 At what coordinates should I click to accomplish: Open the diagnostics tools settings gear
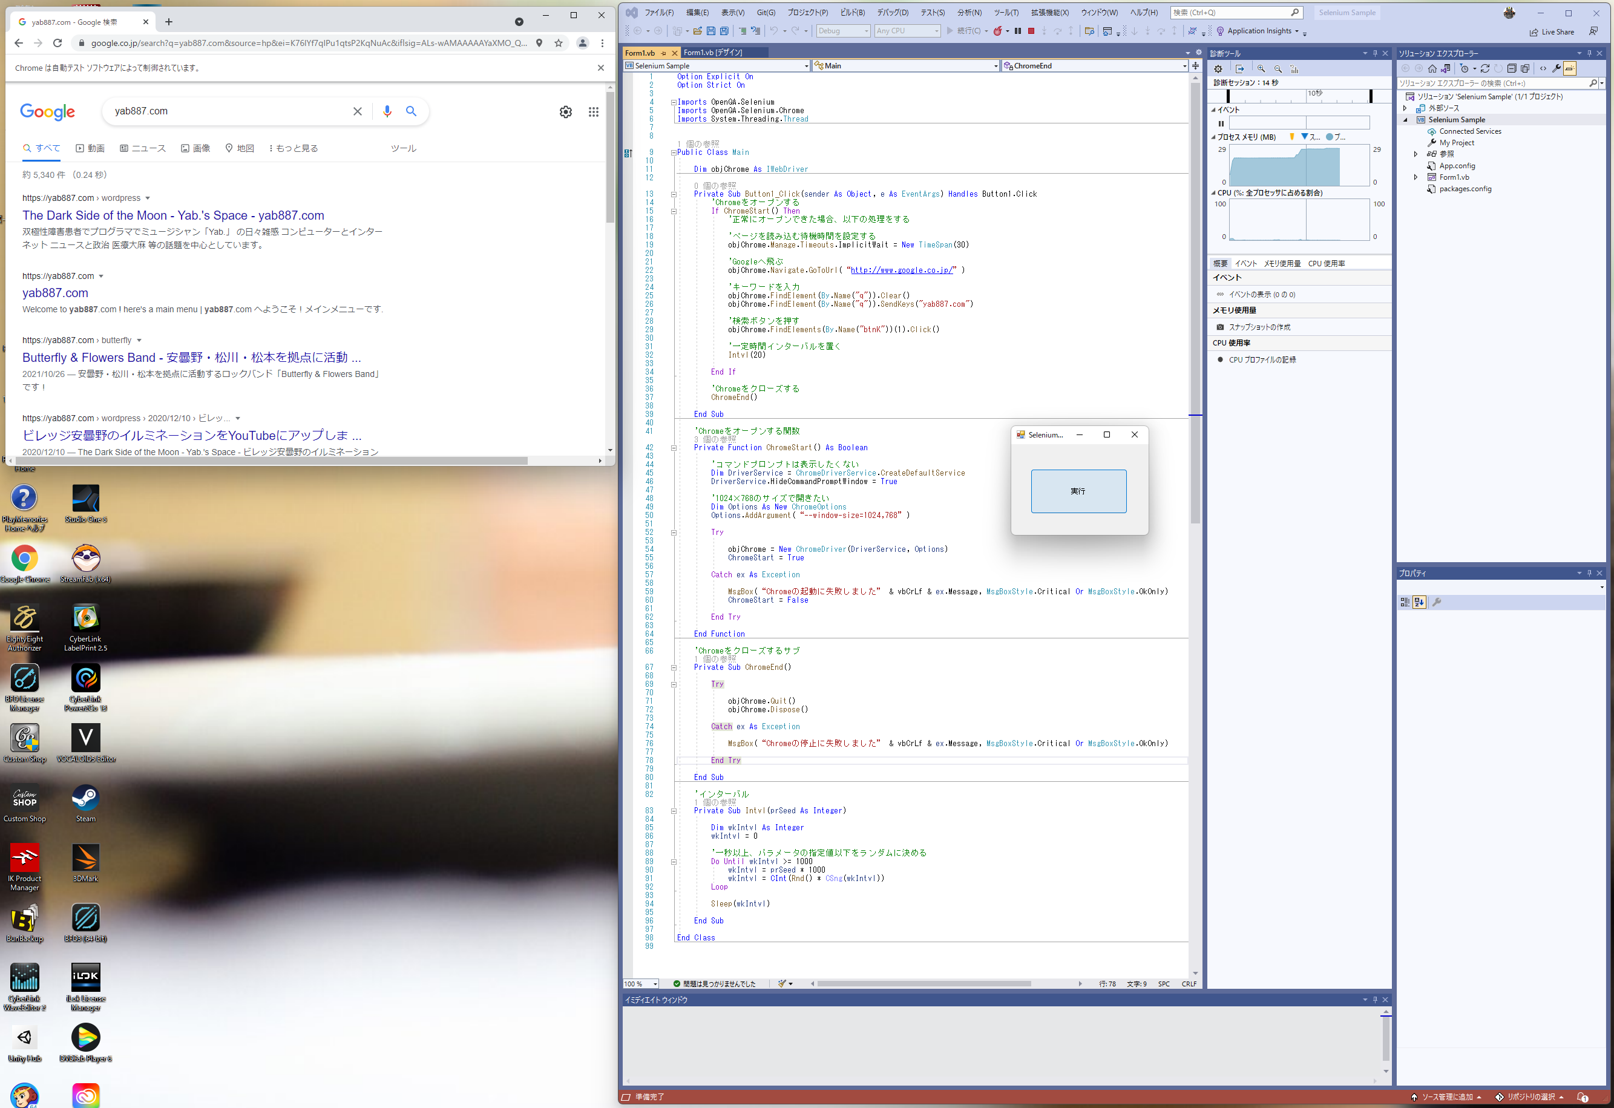[1218, 69]
